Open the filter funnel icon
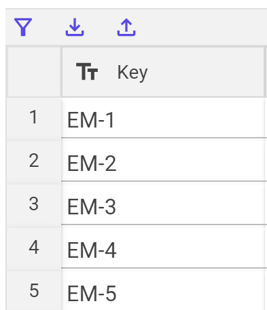The width and height of the screenshot is (267, 310). click(x=23, y=27)
